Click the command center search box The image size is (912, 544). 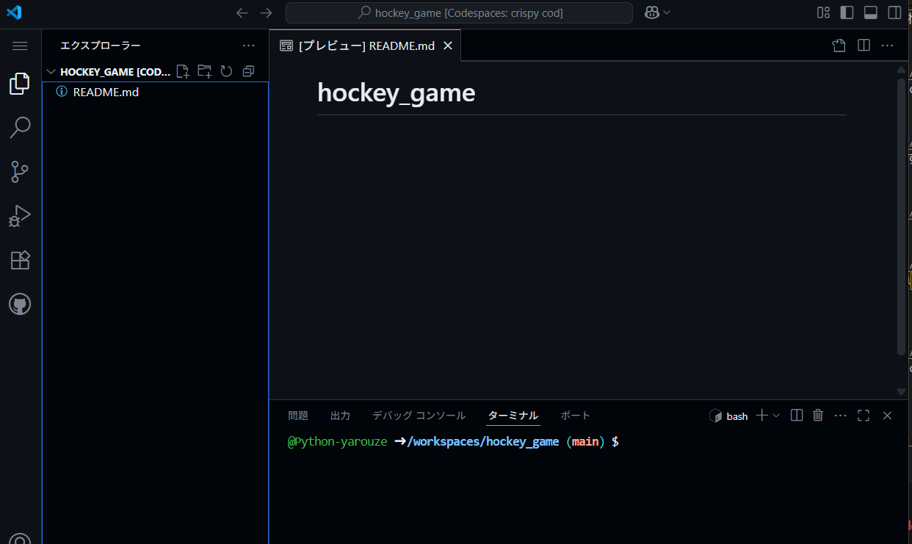pos(459,12)
